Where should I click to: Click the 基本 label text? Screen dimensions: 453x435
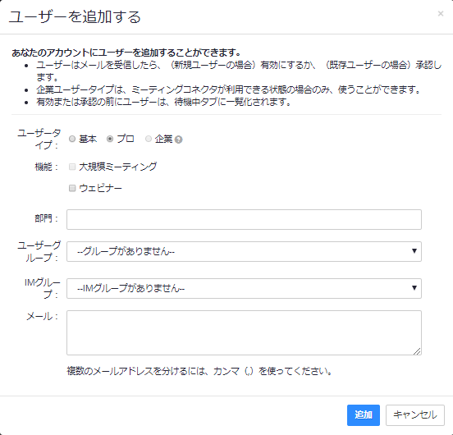(88, 139)
